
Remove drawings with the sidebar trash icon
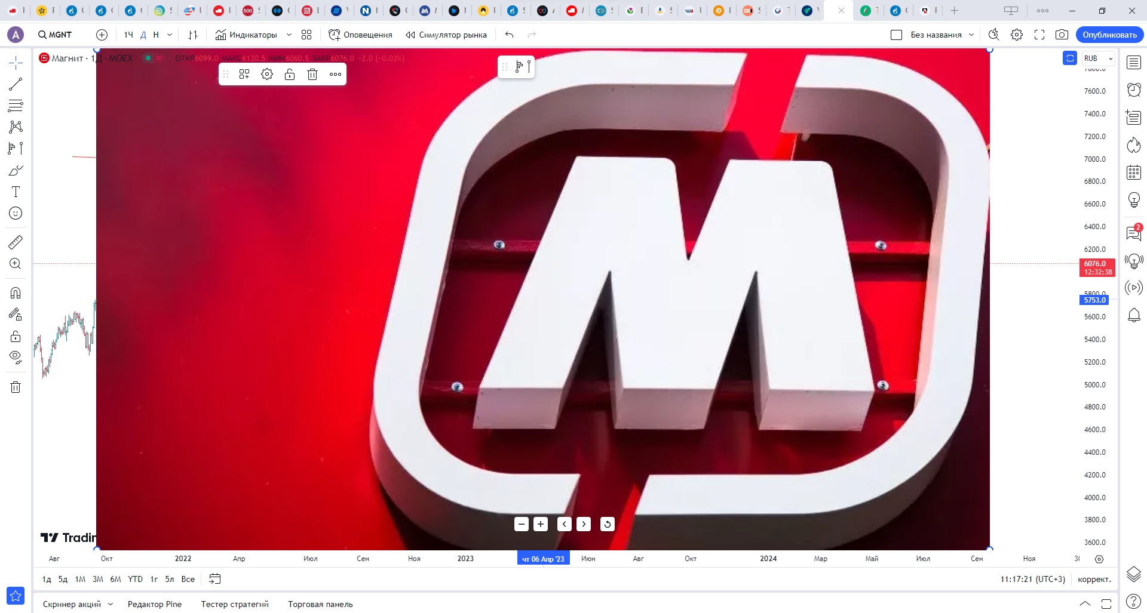coord(16,387)
